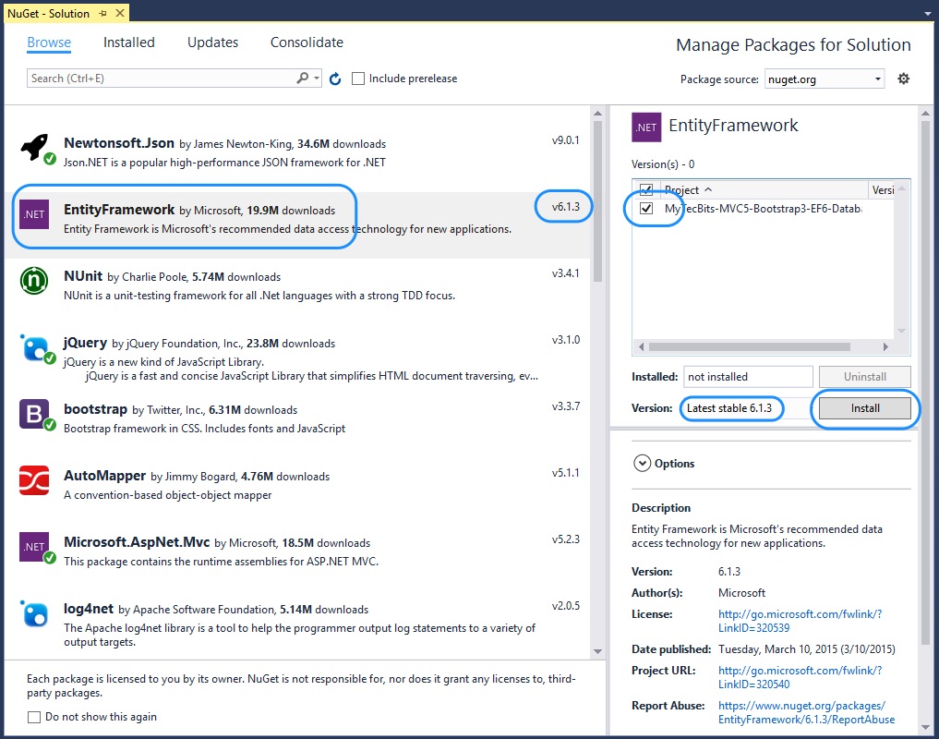Open the search options dropdown arrow
939x739 pixels.
pyautogui.click(x=317, y=78)
